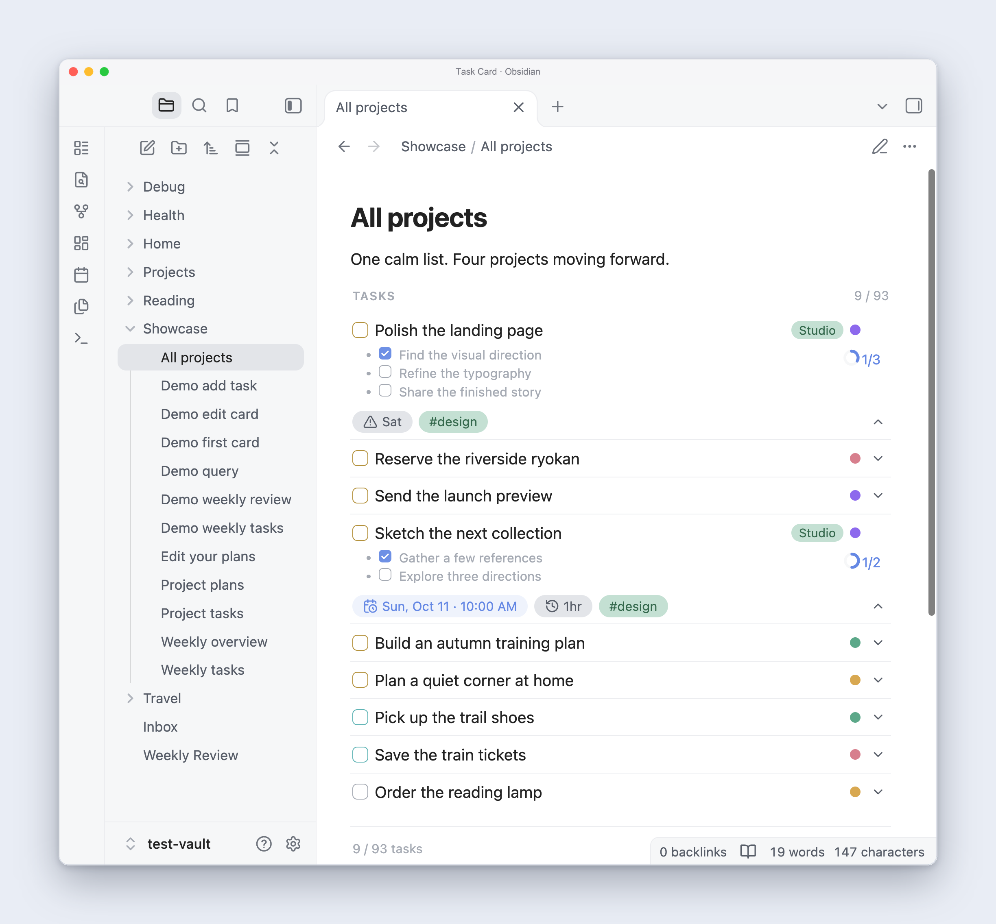Image resolution: width=996 pixels, height=924 pixels.
Task: Open the more options three-dot menu
Action: (x=909, y=146)
